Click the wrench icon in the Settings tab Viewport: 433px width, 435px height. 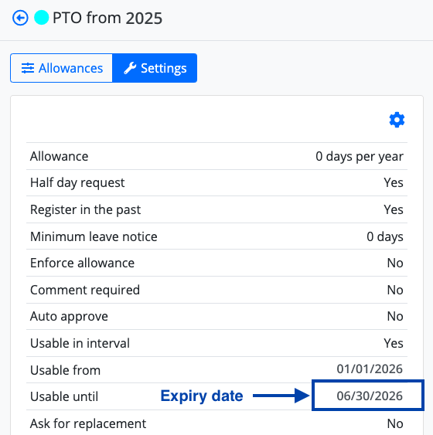(x=130, y=68)
